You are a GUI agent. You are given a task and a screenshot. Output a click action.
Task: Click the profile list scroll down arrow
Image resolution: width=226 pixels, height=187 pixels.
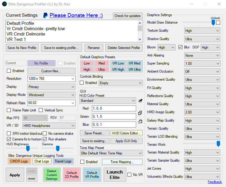pos(140,39)
